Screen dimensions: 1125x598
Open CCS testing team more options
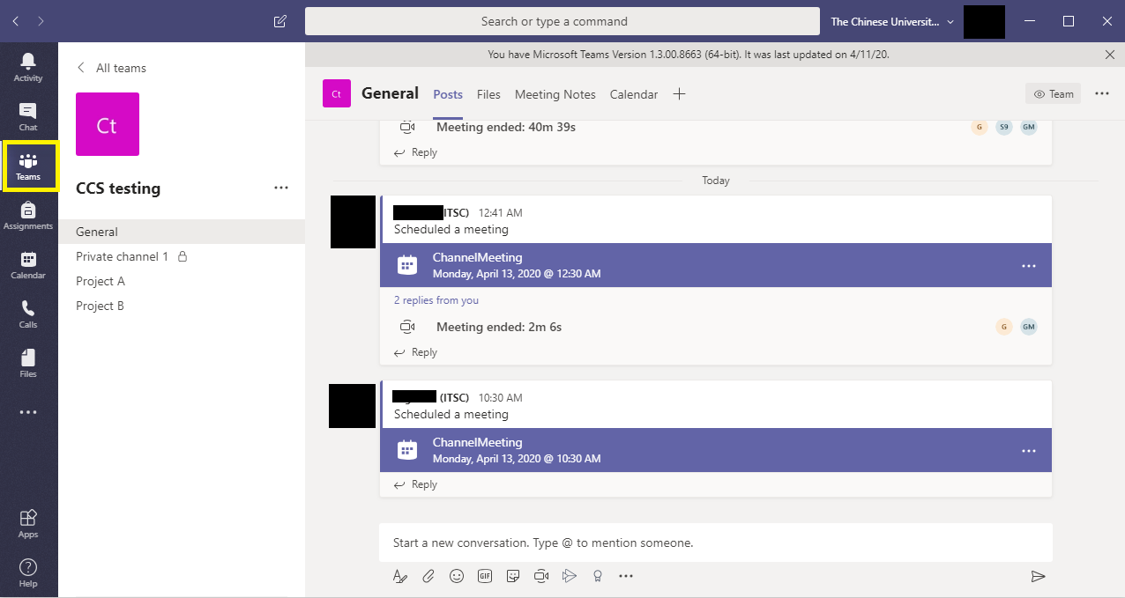[281, 188]
